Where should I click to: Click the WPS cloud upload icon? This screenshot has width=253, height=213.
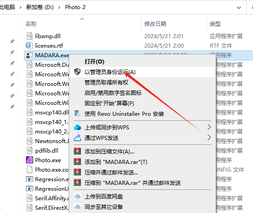[77, 127]
